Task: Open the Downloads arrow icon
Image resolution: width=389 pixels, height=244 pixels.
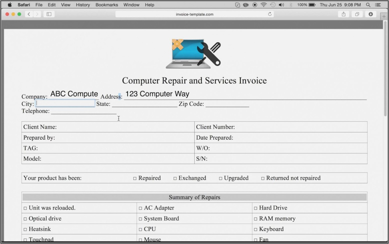Action: pyautogui.click(x=370, y=14)
